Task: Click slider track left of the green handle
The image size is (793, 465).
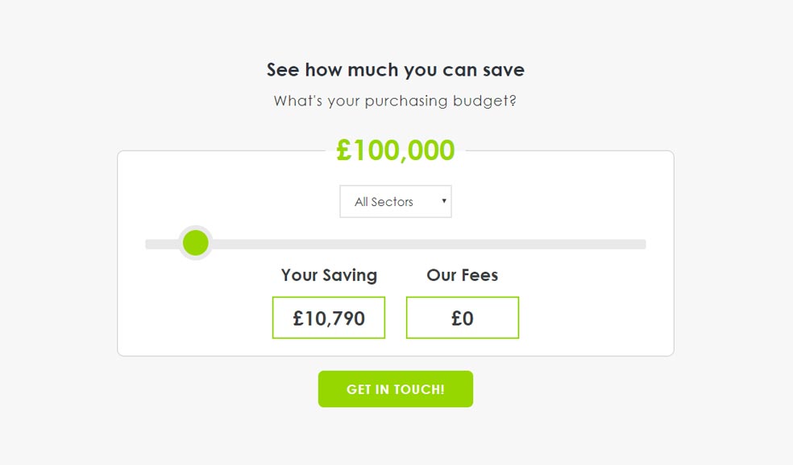Action: [x=161, y=244]
